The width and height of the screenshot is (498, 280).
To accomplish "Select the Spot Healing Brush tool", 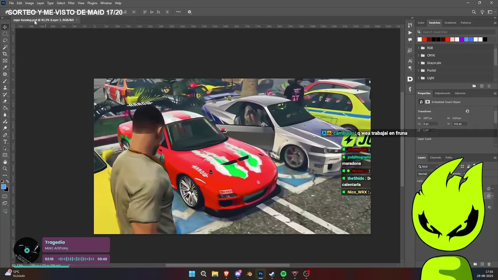I will pyautogui.click(x=5, y=74).
